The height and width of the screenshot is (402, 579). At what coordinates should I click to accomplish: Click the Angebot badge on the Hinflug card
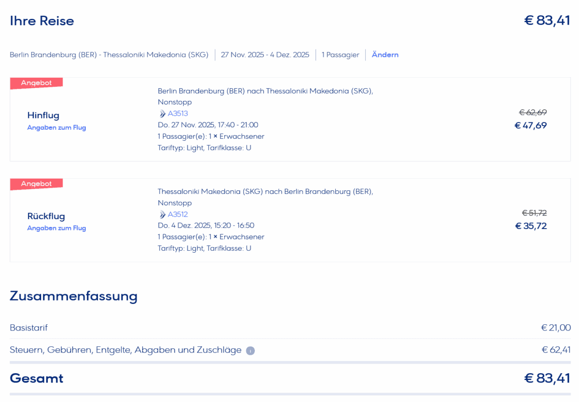(x=36, y=83)
